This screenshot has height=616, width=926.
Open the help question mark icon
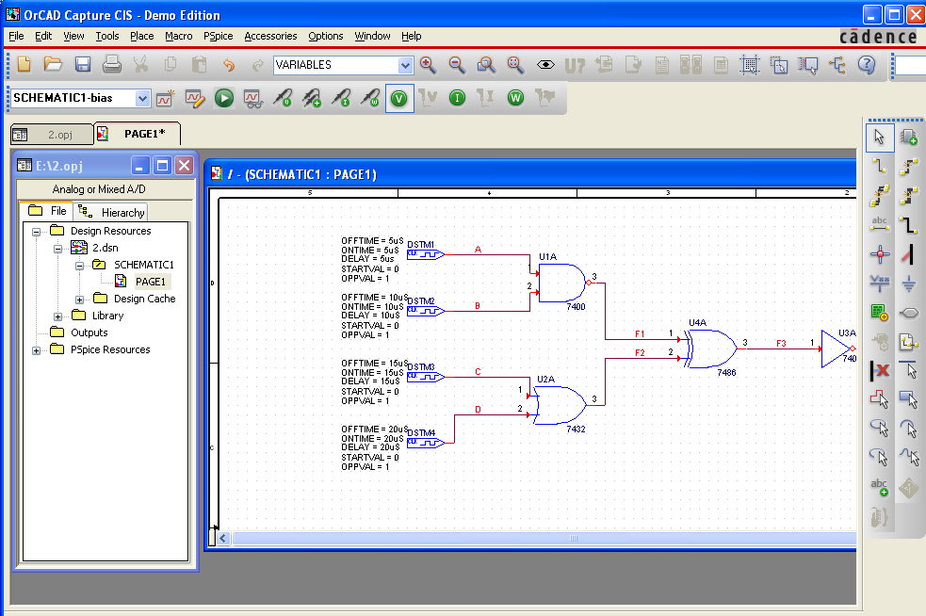[867, 64]
